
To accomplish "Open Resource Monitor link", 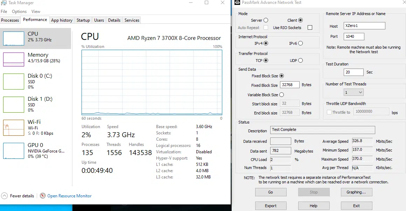I will 69,196.
